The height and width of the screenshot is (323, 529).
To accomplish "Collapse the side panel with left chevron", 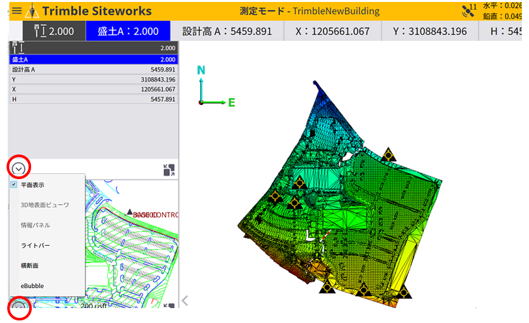I will (185, 300).
